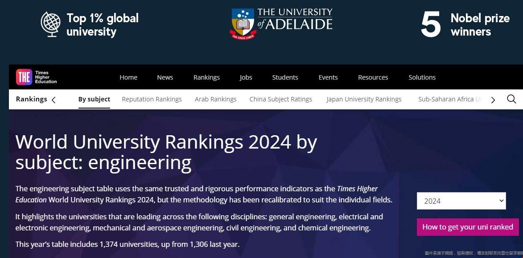This screenshot has width=523, height=258.
Task: Open the Events menu item
Action: click(328, 77)
